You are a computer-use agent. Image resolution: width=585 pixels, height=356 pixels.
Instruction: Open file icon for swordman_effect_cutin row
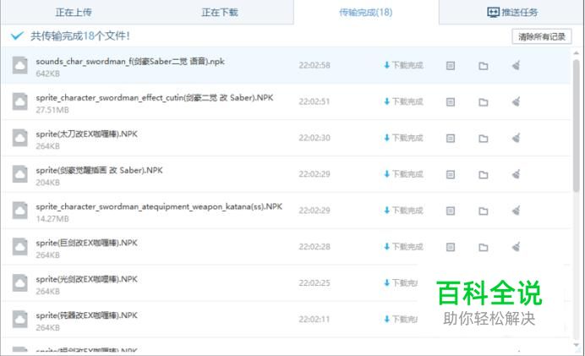click(451, 102)
